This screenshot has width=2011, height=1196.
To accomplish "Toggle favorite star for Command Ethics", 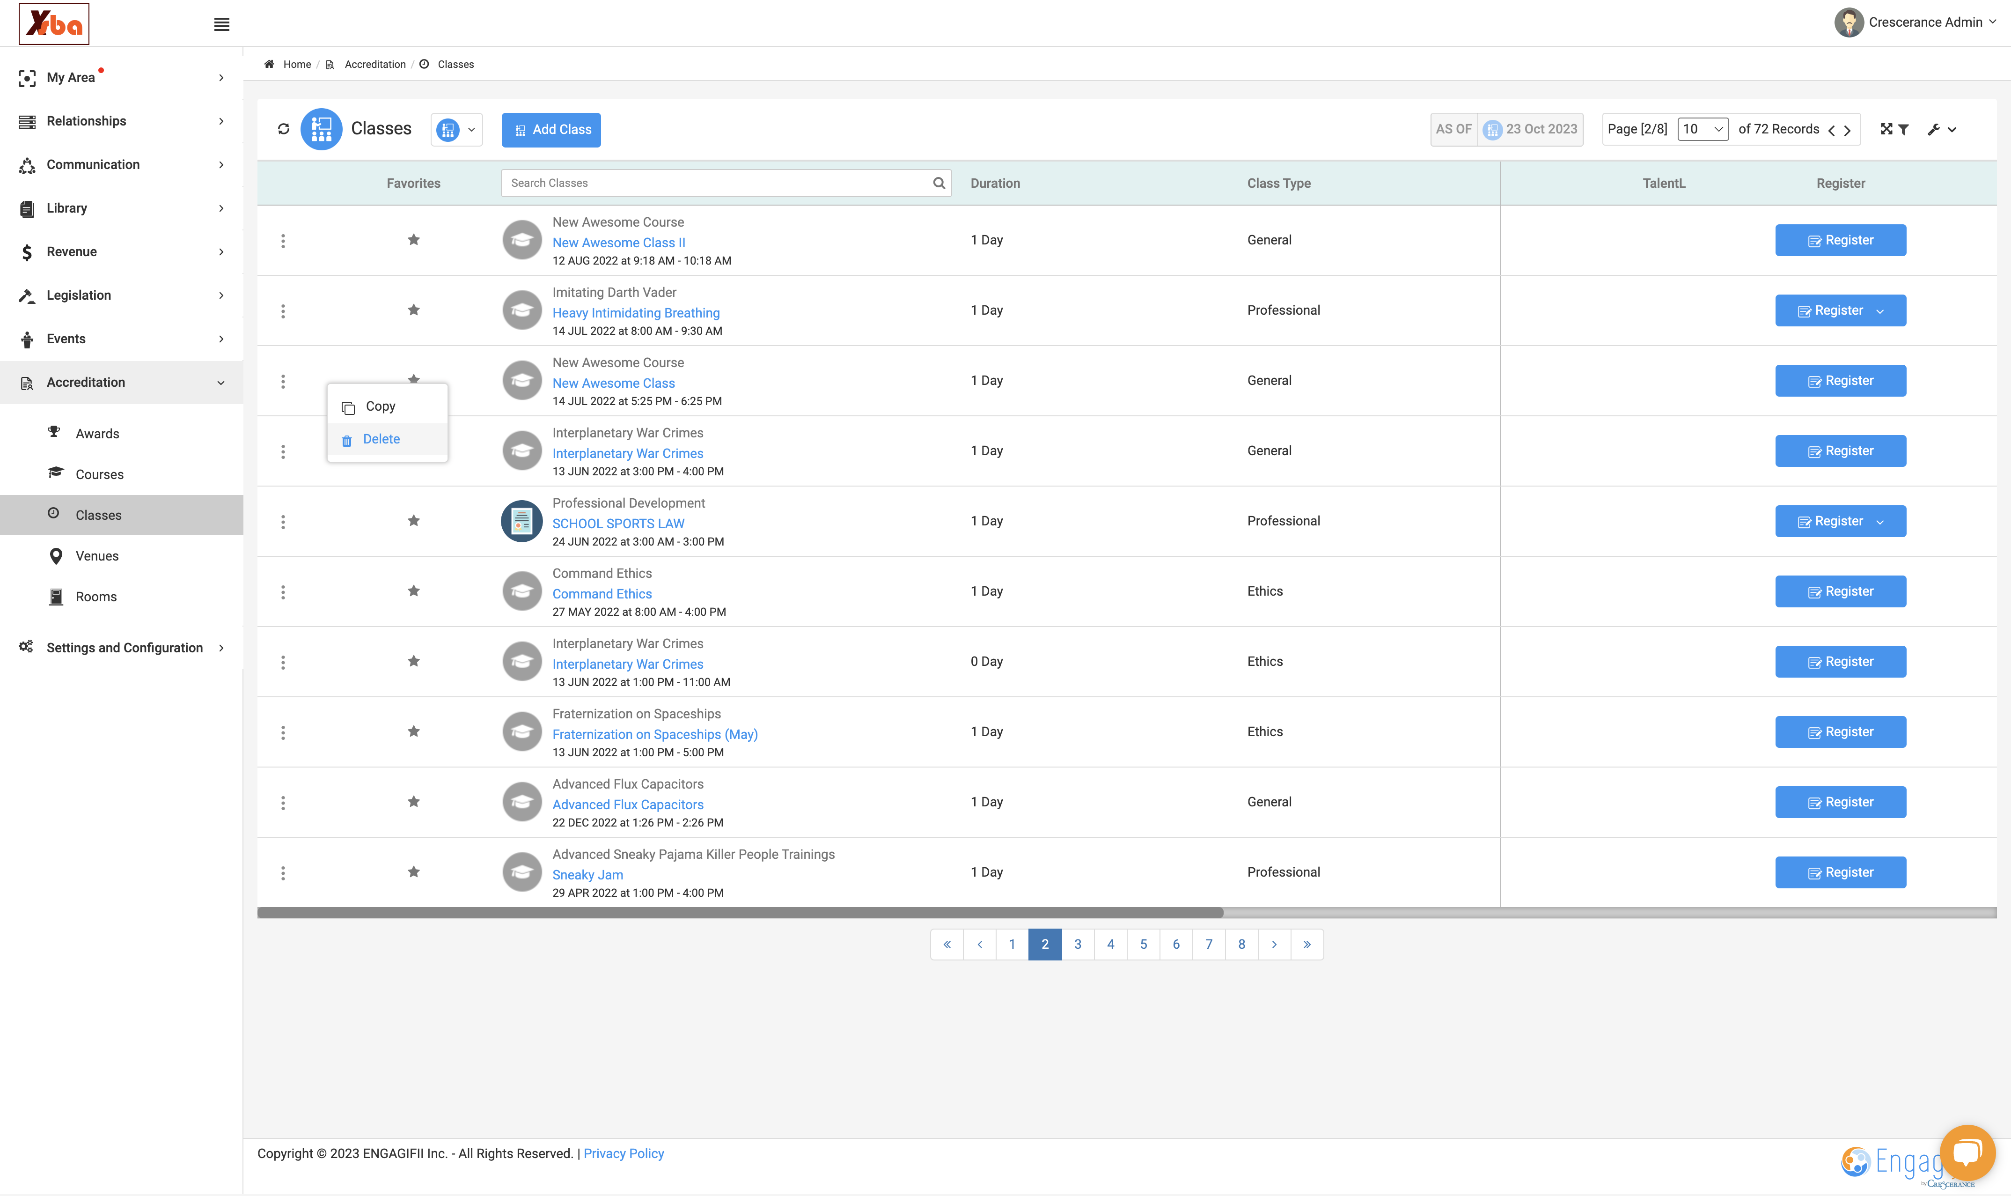I will point(413,591).
